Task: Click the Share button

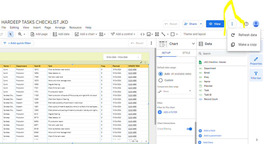Action: 190,24
